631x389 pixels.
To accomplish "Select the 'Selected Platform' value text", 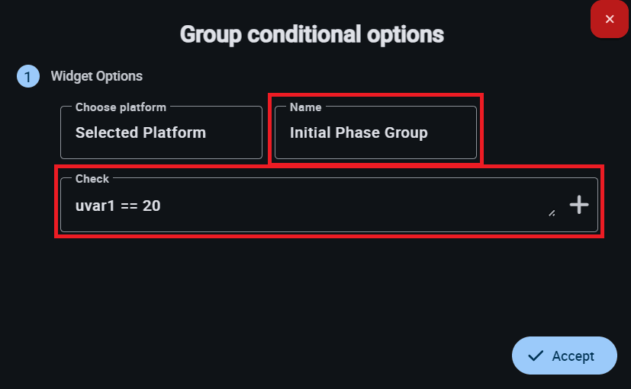I will point(140,132).
